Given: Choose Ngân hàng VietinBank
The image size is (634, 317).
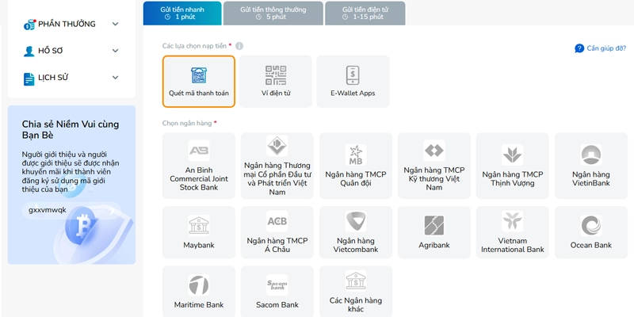Looking at the screenshot, I should coord(591,166).
